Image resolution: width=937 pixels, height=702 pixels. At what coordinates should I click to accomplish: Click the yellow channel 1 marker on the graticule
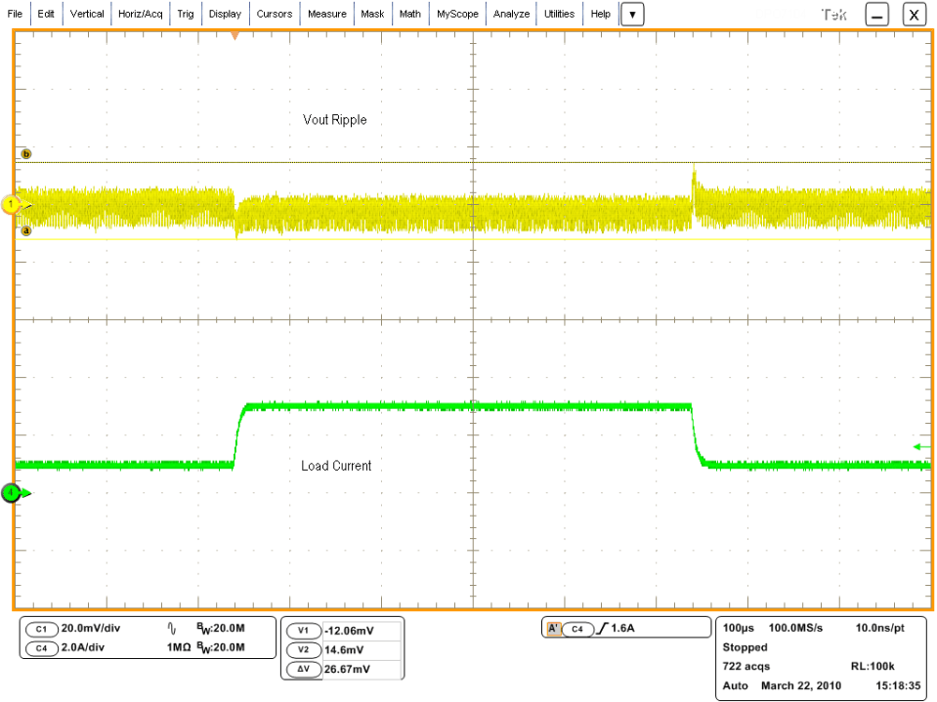10,204
